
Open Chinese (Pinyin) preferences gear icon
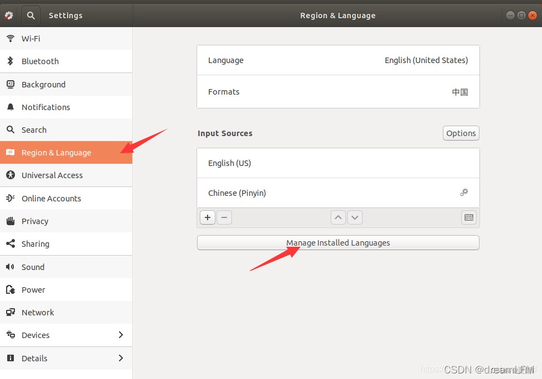tap(464, 193)
